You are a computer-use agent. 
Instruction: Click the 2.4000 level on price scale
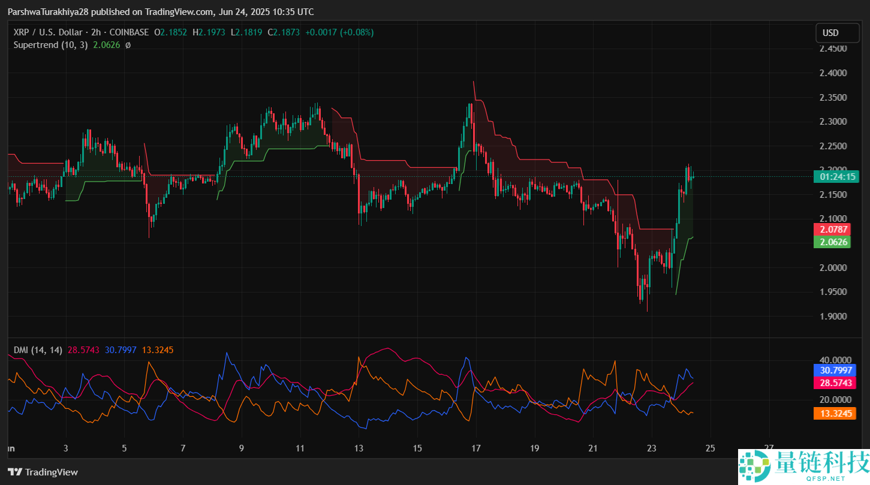tap(833, 73)
